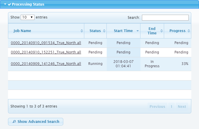Open job 0000_20140910_152251_True_North.all
This screenshot has width=199, height=129.
coord(46,52)
